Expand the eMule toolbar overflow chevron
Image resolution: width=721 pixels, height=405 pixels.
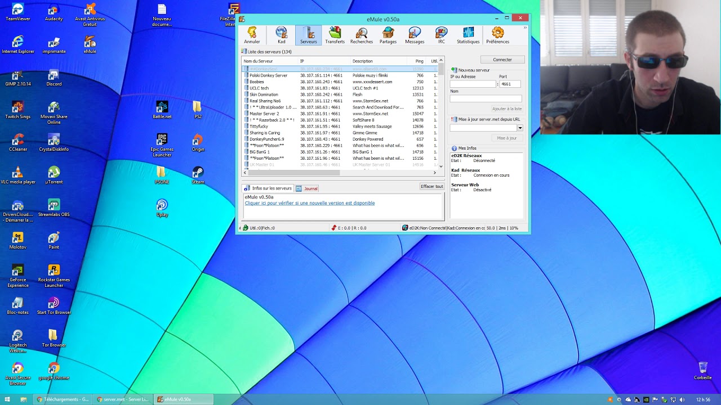525,28
